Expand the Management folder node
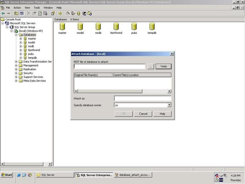 pyautogui.click(x=16, y=65)
